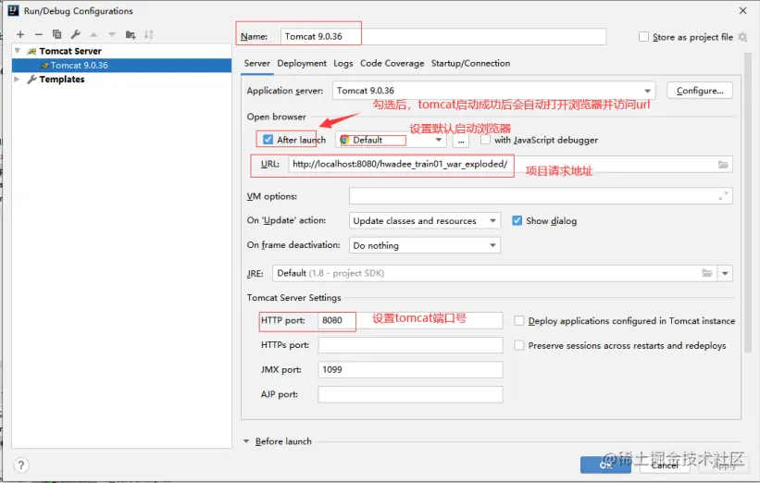Copy the selected configuration
Screen dimensions: 760x483
coord(56,34)
